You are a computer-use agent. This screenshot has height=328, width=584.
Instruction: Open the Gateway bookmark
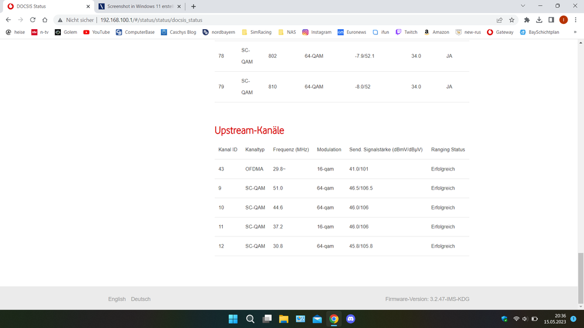point(500,32)
